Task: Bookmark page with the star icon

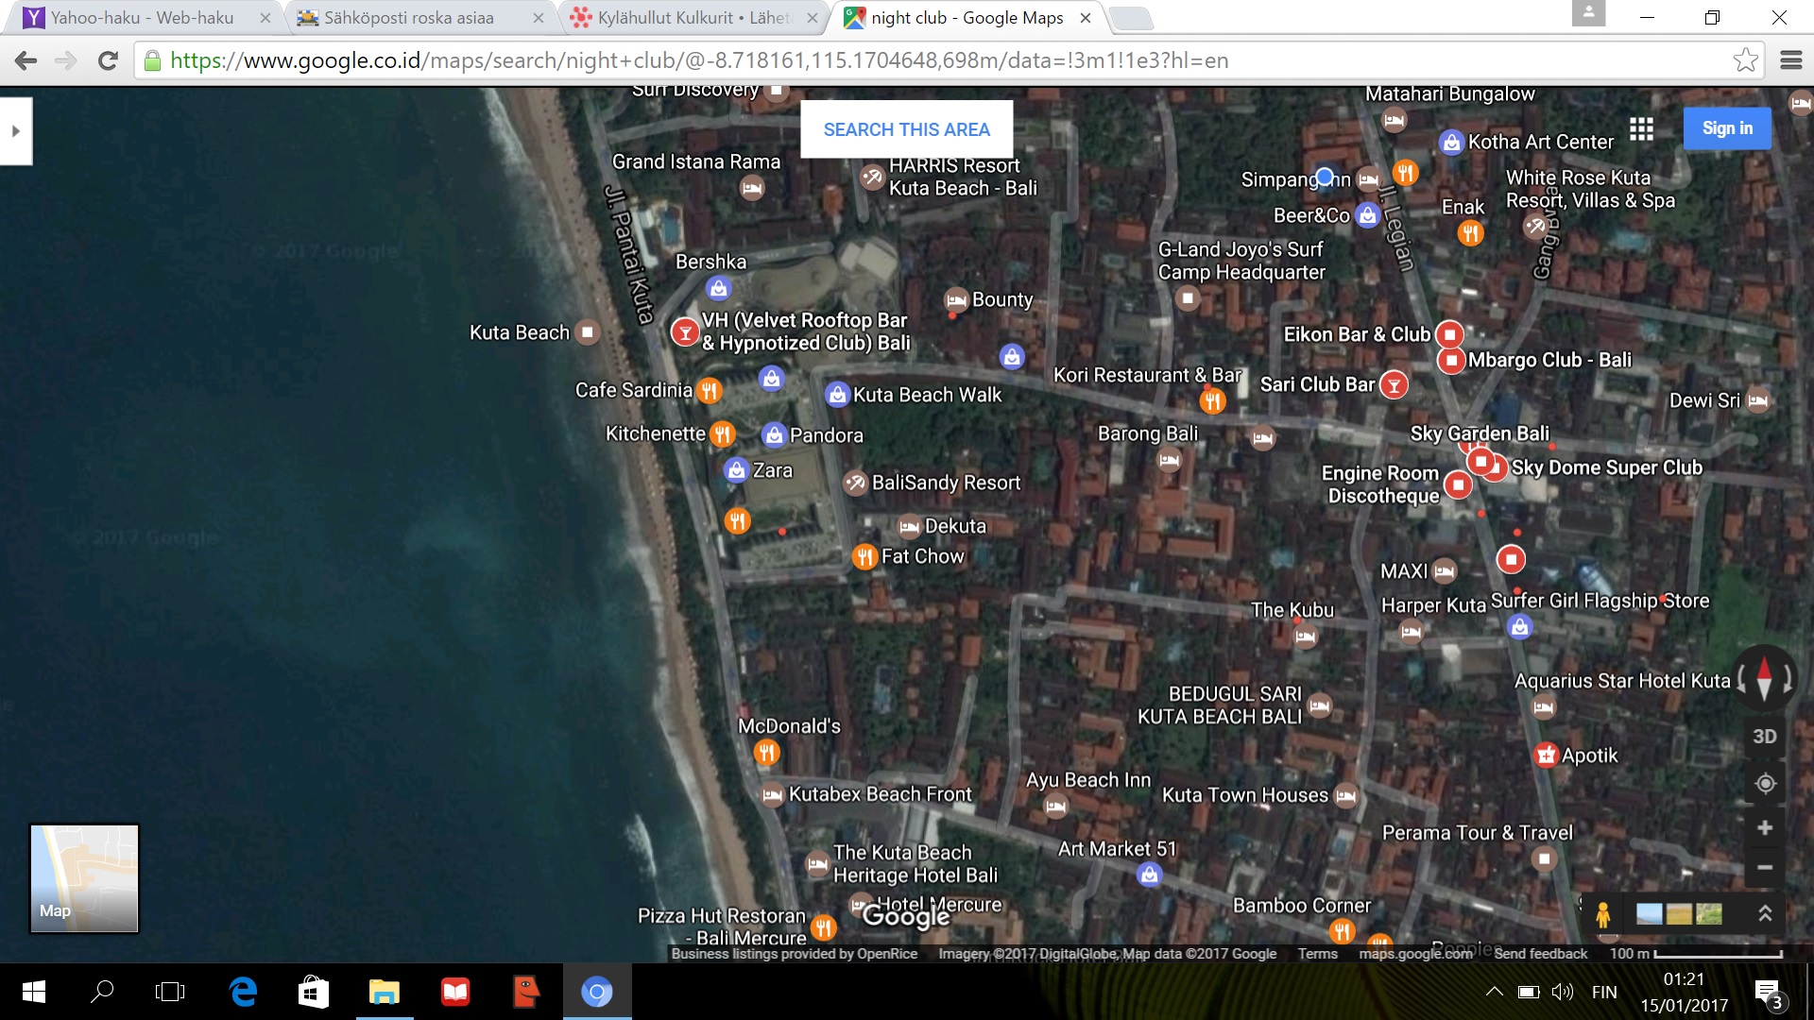Action: 1745,60
